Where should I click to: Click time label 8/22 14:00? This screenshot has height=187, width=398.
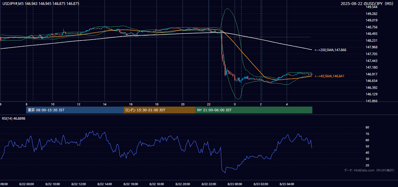click(x=105, y=184)
